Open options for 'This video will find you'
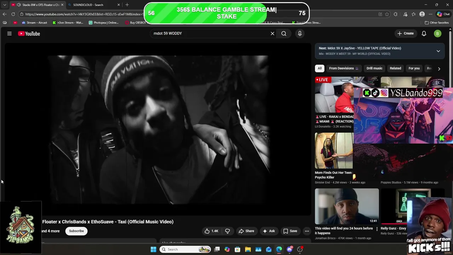The image size is (453, 255). click(377, 229)
